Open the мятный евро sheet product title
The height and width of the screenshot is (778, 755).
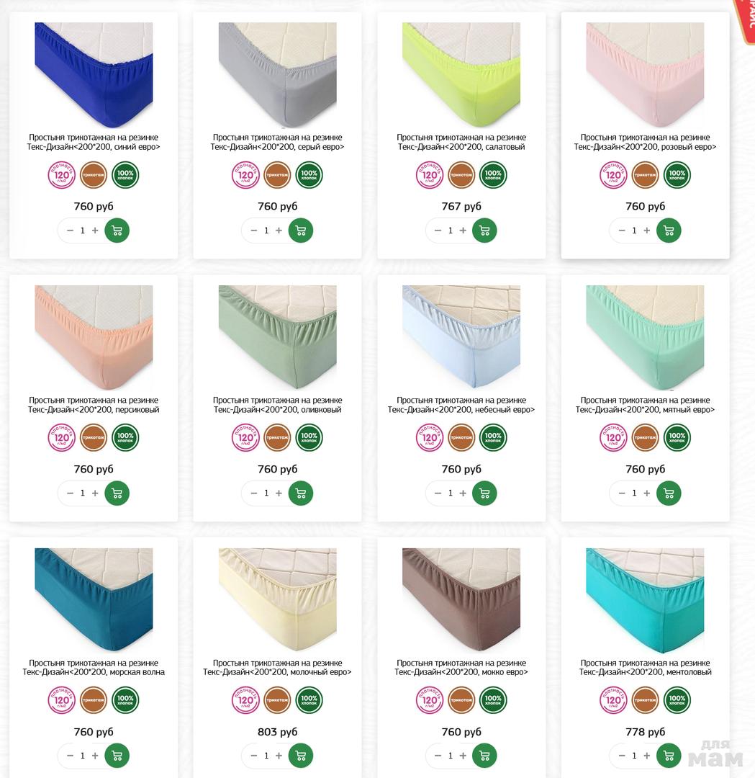(645, 405)
